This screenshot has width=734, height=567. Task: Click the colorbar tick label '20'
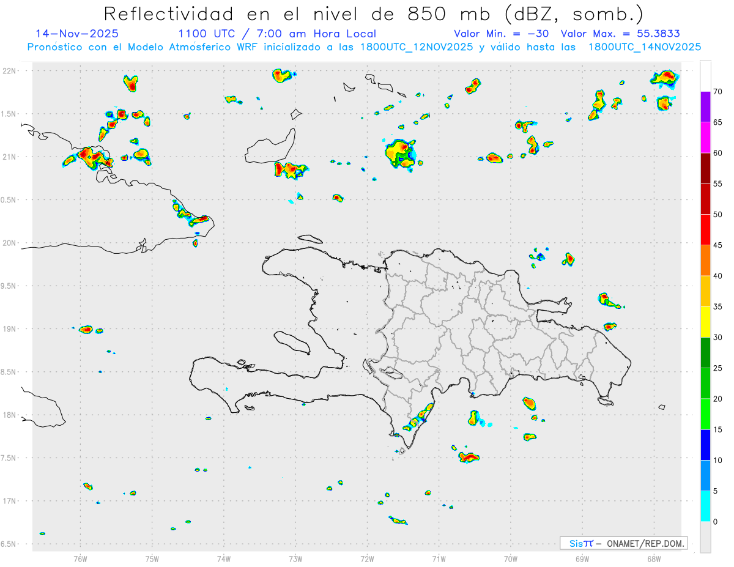click(x=717, y=399)
